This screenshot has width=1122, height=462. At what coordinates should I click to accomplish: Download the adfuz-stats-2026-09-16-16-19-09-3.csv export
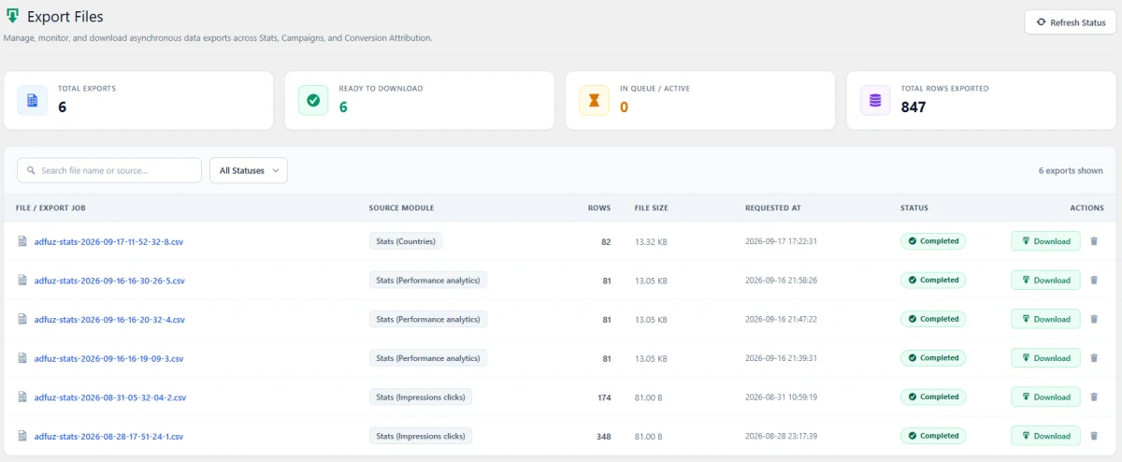1045,358
